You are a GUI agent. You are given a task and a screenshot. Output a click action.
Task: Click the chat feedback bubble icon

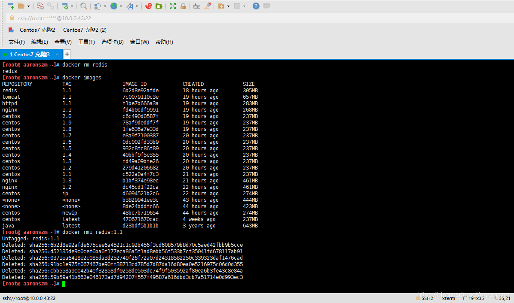click(266, 6)
